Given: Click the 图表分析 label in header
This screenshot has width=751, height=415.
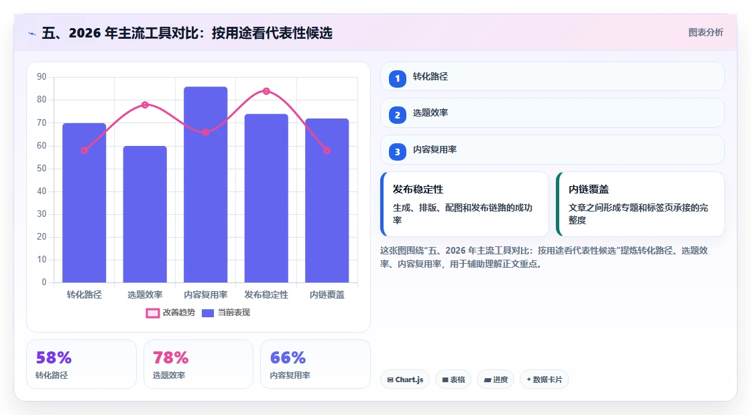Looking at the screenshot, I should pos(705,33).
